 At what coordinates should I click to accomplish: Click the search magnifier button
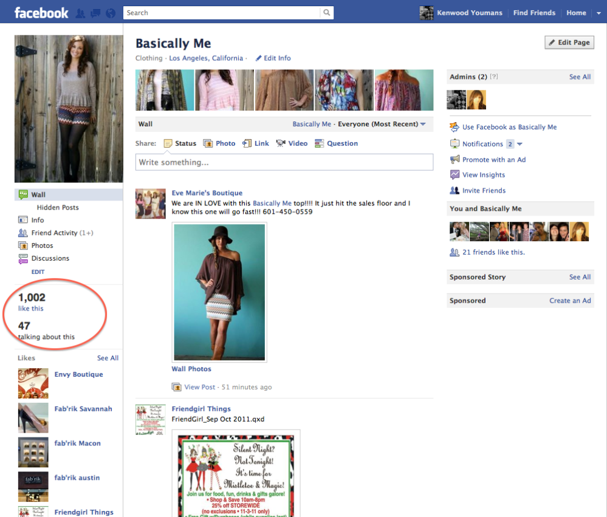pyautogui.click(x=327, y=13)
